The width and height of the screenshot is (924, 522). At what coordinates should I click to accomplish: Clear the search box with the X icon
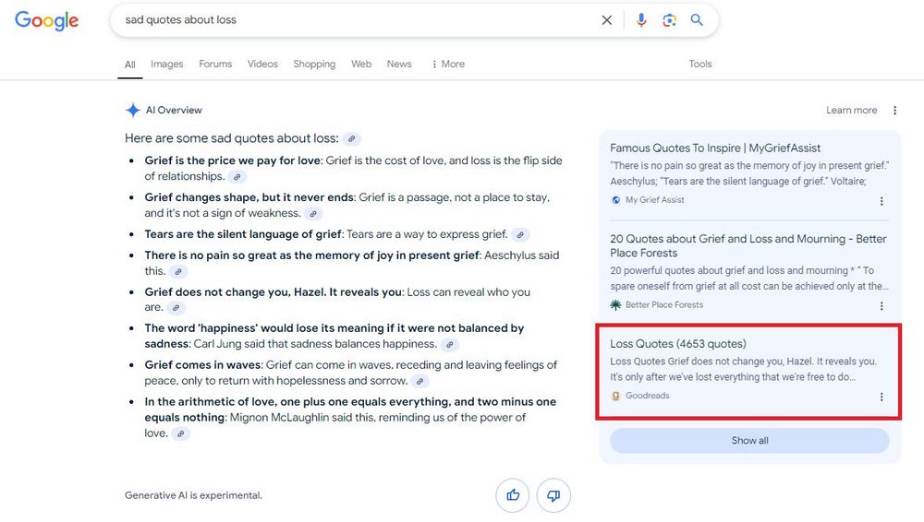(606, 20)
